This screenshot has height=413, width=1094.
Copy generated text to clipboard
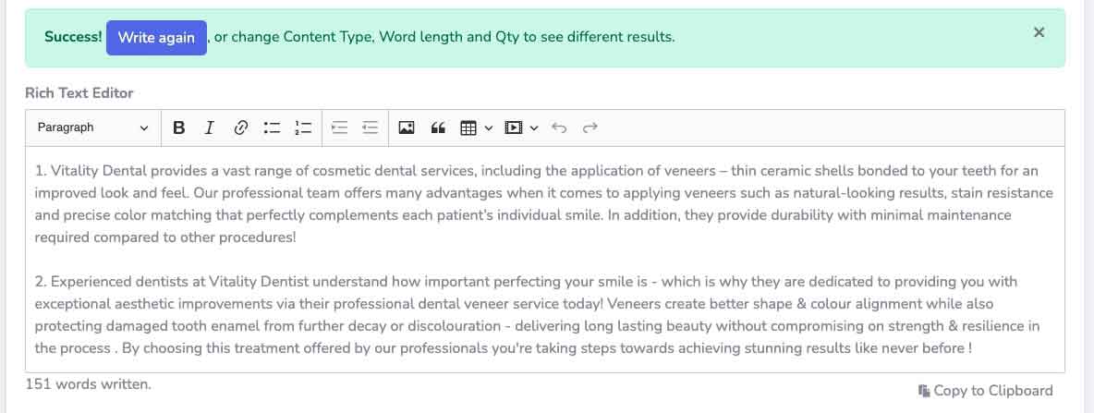[x=985, y=391]
